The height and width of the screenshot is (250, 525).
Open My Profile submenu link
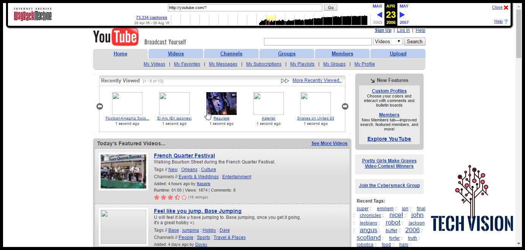tap(365, 64)
